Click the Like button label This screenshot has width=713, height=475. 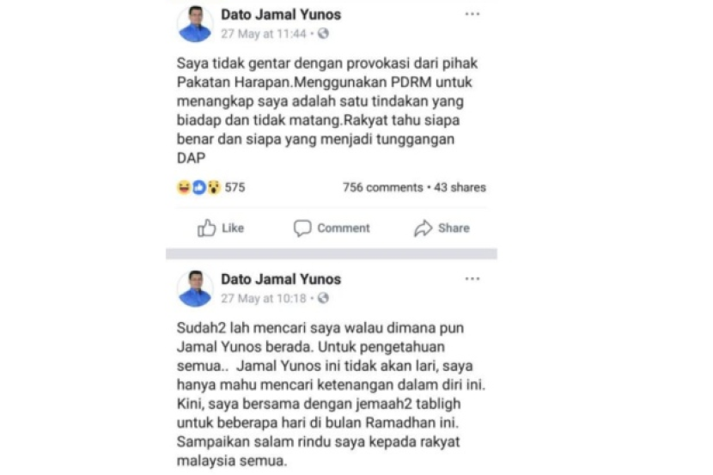[x=233, y=228]
